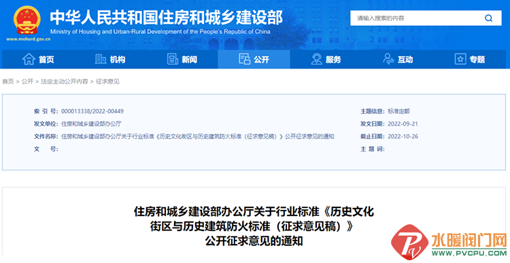The image size is (510, 263).
Task: Click the www.mohurd.gov.cn site address
Action: coord(29,39)
